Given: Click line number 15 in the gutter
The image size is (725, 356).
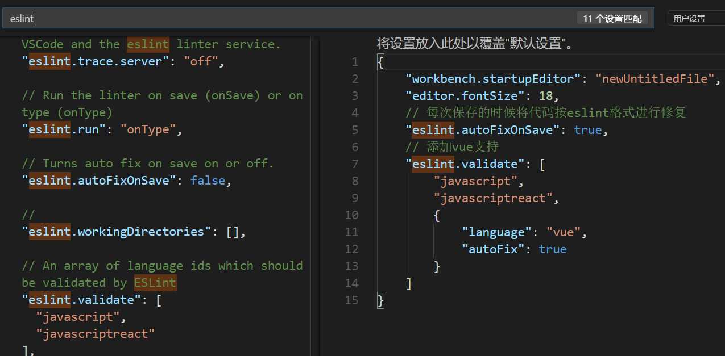Looking at the screenshot, I should (351, 300).
